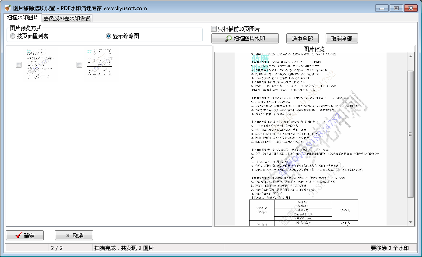Click the preview scrollbar down arrow
Image resolution: width=422 pixels, height=257 pixels.
click(411, 222)
